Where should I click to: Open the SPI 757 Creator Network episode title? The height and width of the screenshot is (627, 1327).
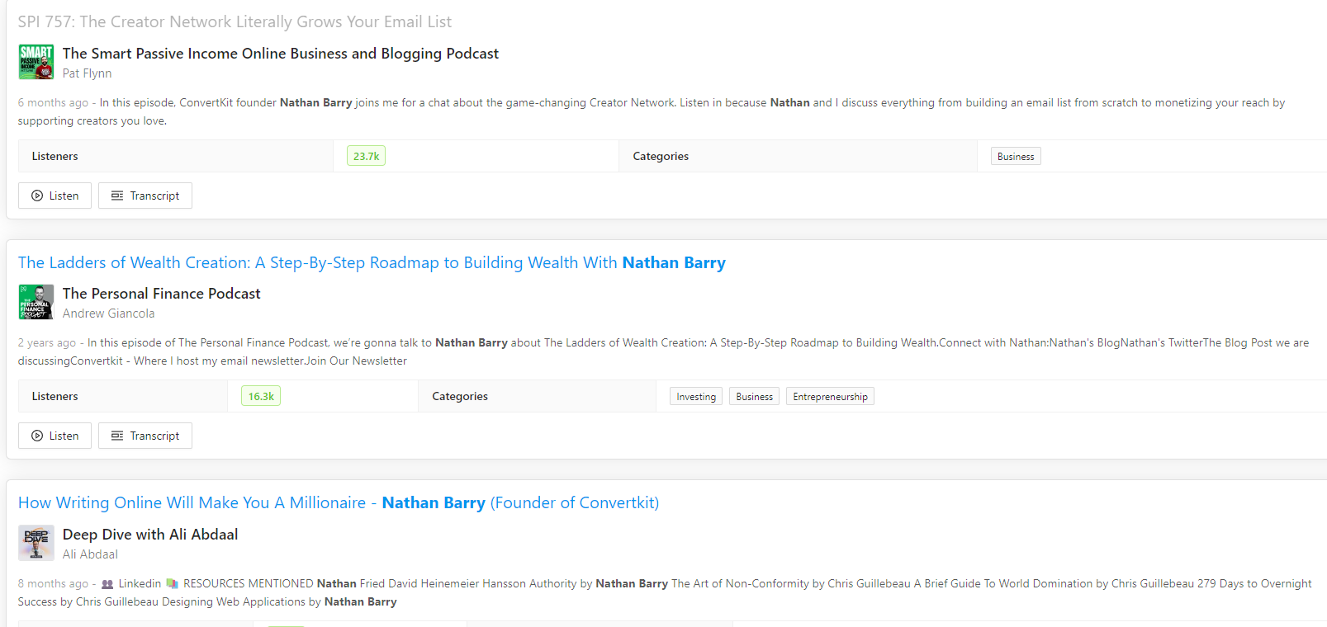click(235, 22)
